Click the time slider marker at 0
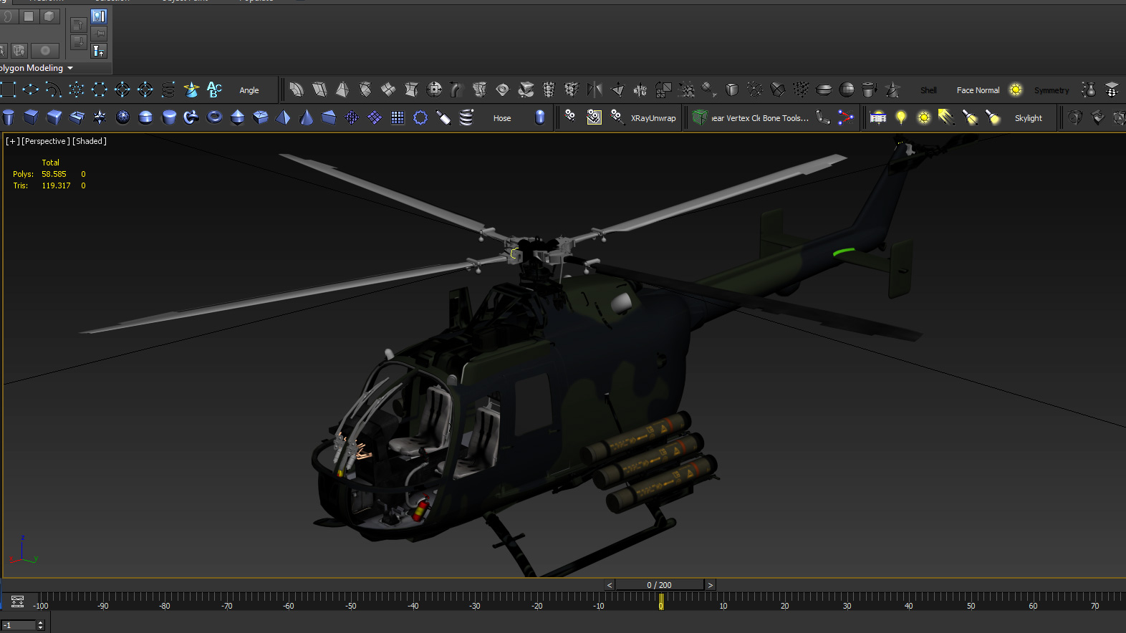Viewport: 1126px width, 633px height. 661,603
